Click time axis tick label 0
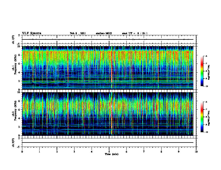Image resolution: width=221 pixels, height=170 pixels. pos(22,152)
